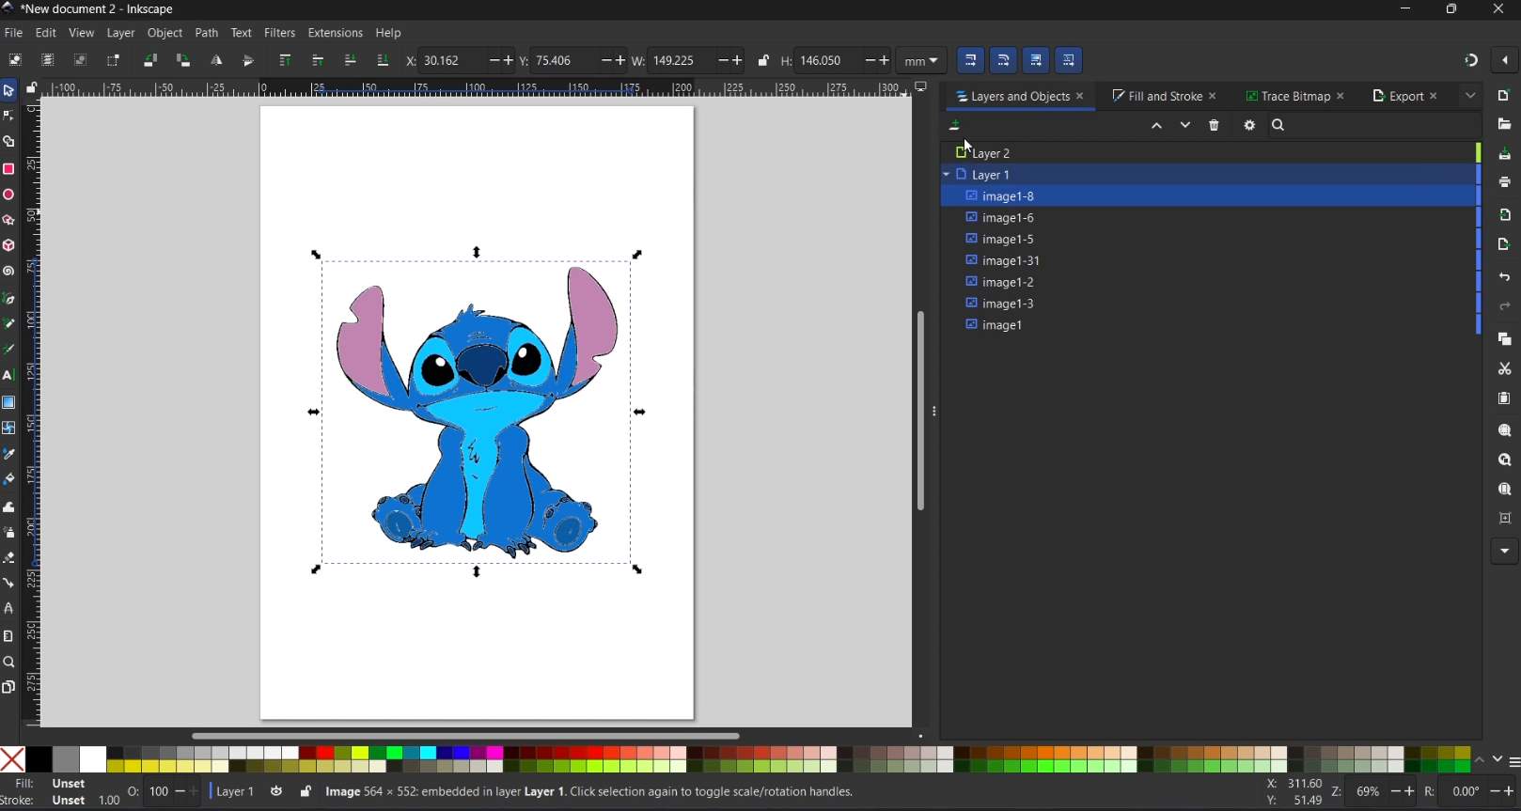
Task: Toggle current layer lock in status bar
Action: pos(306,792)
